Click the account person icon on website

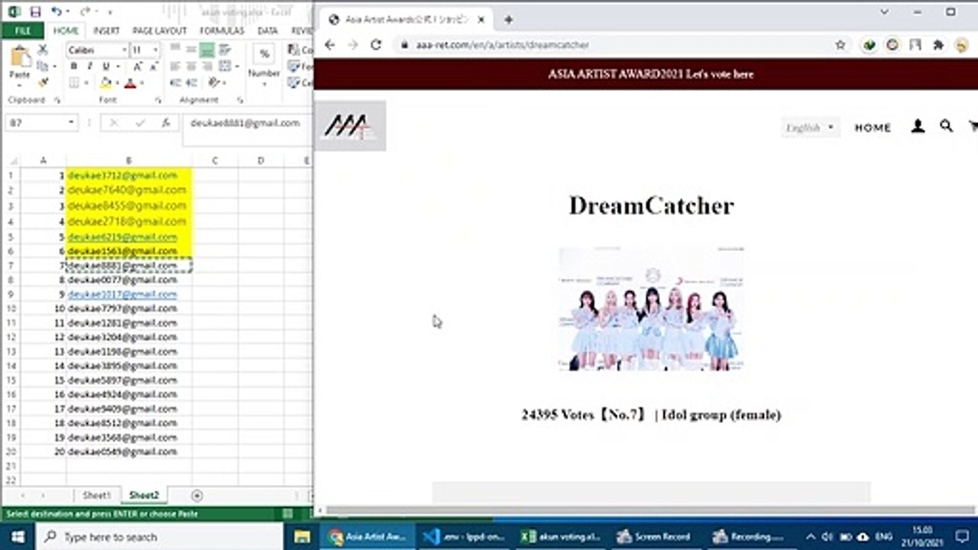918,127
